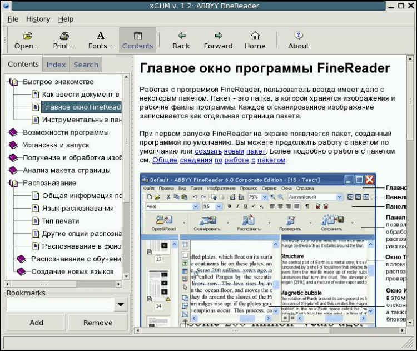Click the Print toolbar icon

64,41
